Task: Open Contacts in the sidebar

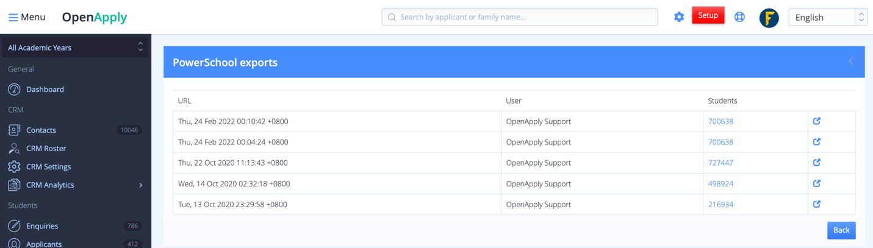Action: pyautogui.click(x=41, y=130)
